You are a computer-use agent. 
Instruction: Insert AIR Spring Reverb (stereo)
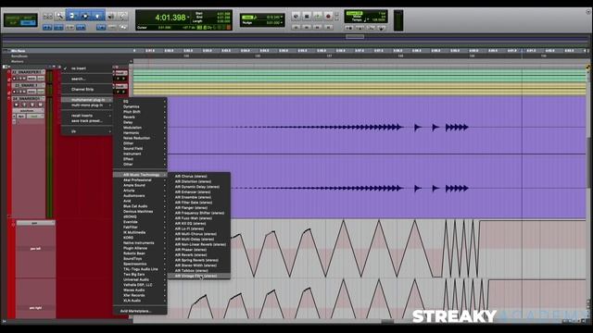[x=199, y=260]
